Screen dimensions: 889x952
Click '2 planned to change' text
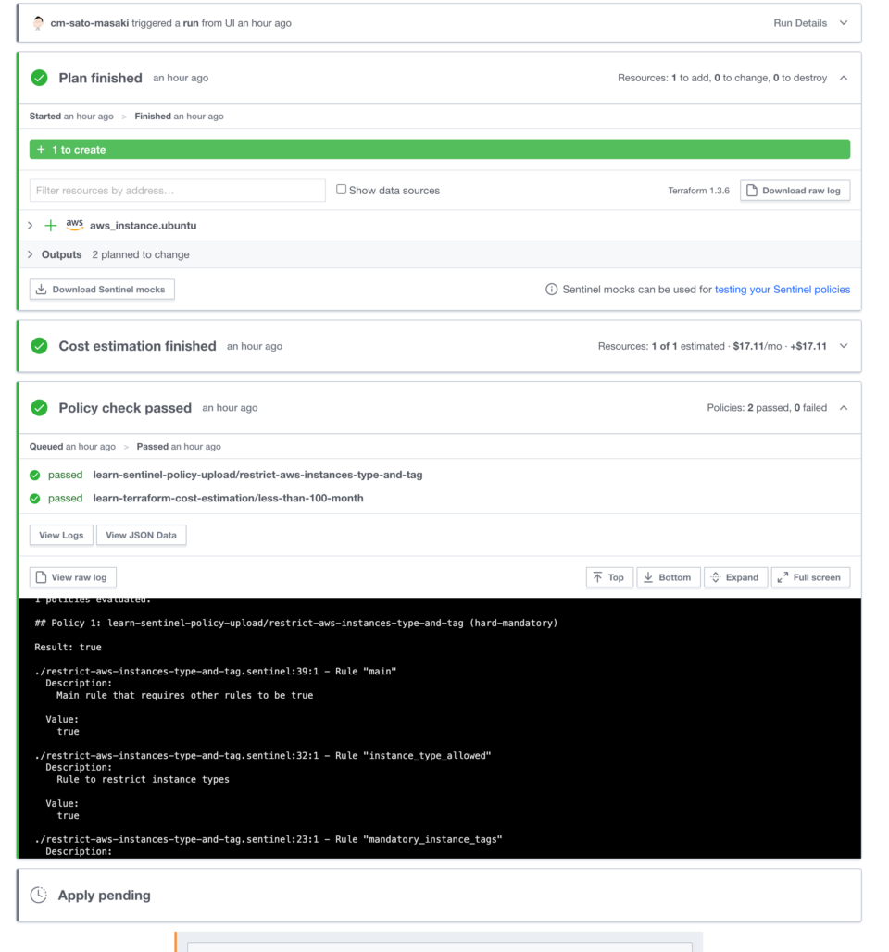141,255
